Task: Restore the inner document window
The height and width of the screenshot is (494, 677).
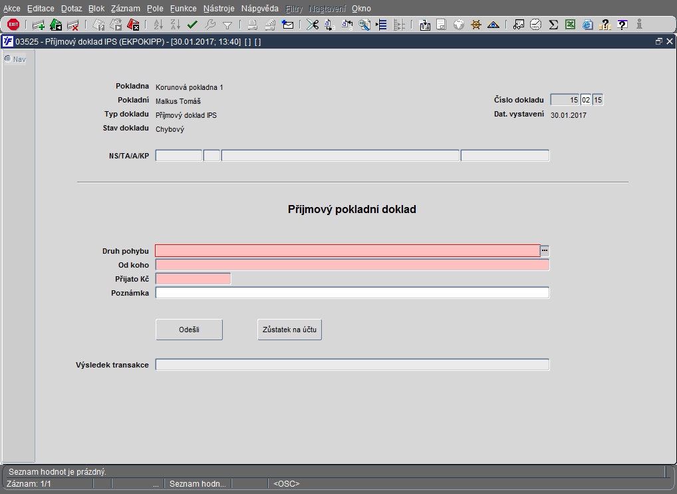Action: [x=658, y=41]
